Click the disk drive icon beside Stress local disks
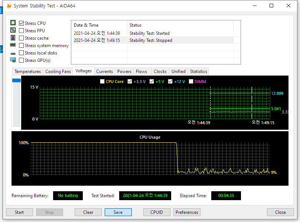 click(13, 53)
